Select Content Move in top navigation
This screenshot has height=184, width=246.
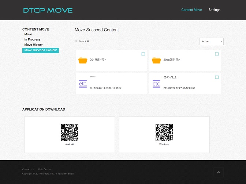191,10
